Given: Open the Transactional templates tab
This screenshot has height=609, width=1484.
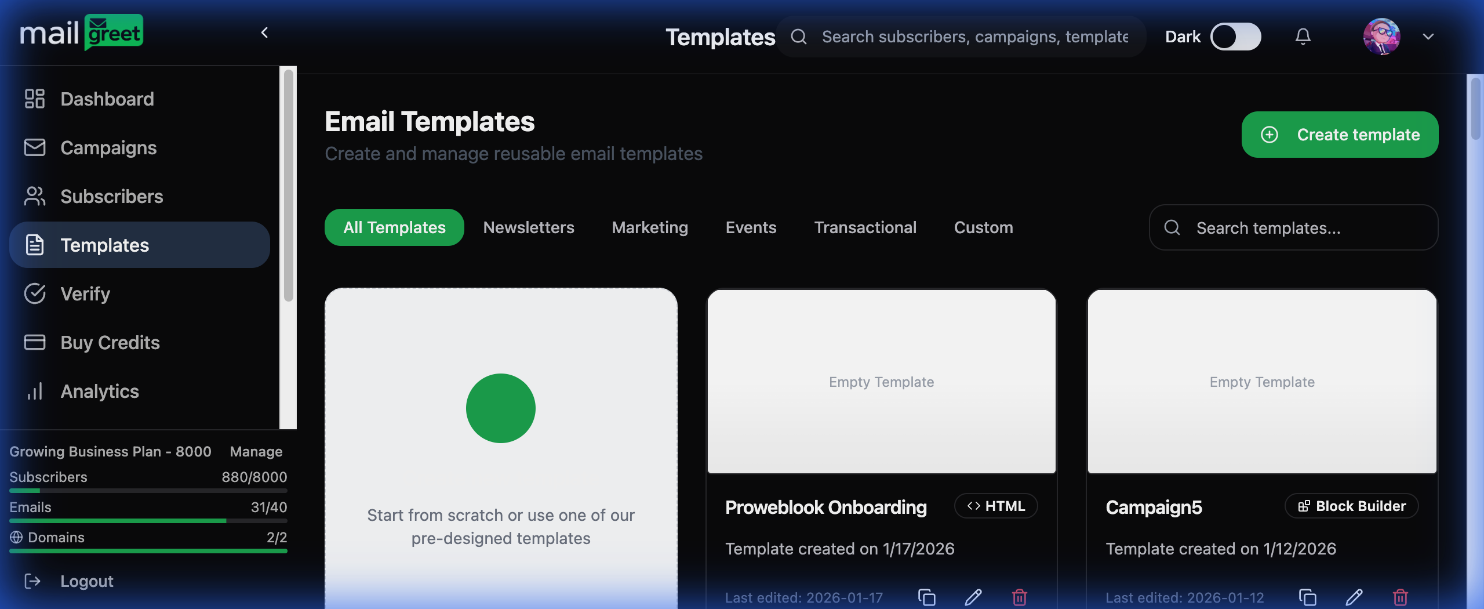Looking at the screenshot, I should coord(865,227).
